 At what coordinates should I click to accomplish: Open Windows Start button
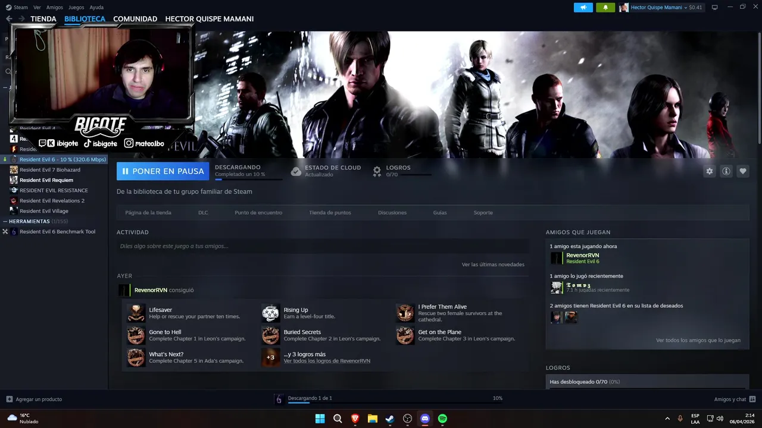tap(320, 418)
